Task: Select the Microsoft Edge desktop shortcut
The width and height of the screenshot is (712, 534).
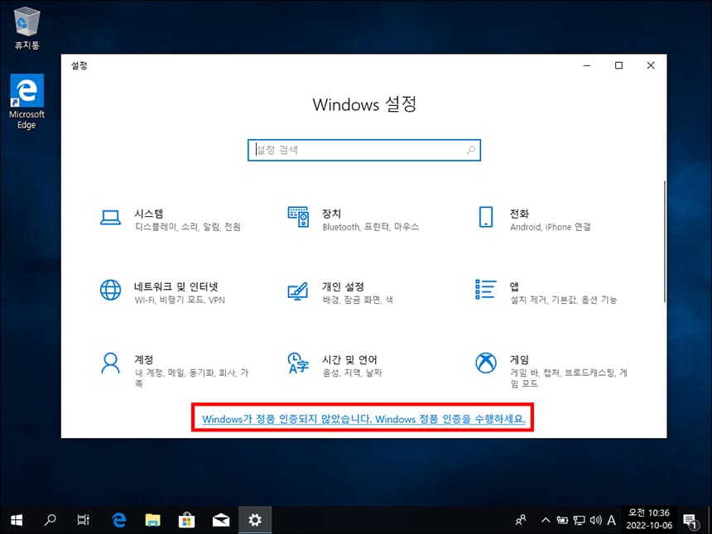Action: pyautogui.click(x=26, y=102)
